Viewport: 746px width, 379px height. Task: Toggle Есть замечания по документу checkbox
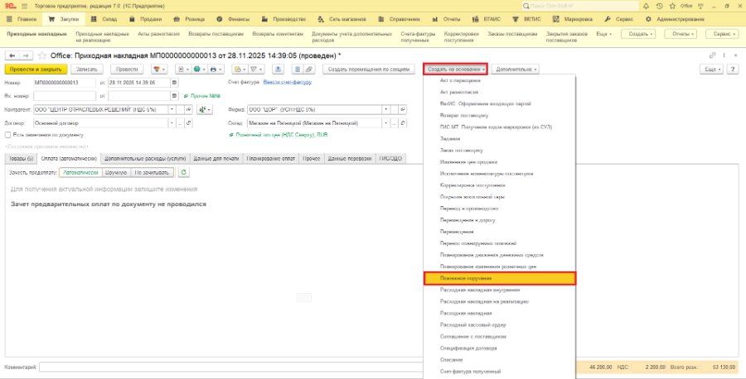coord(7,135)
